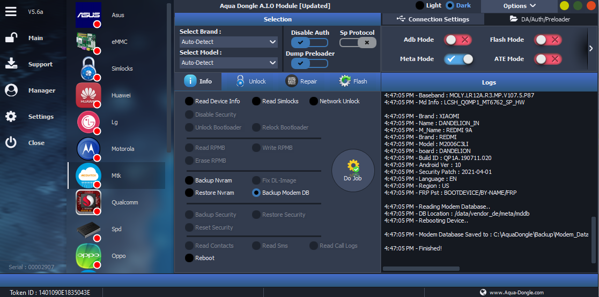Toggle the Sp Protocol switch
The height and width of the screenshot is (297, 599).
(x=358, y=42)
